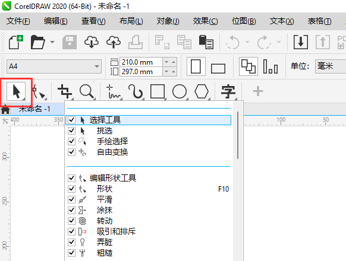Open the 文本(X) menu
The height and width of the screenshot is (261, 346).
point(282,21)
